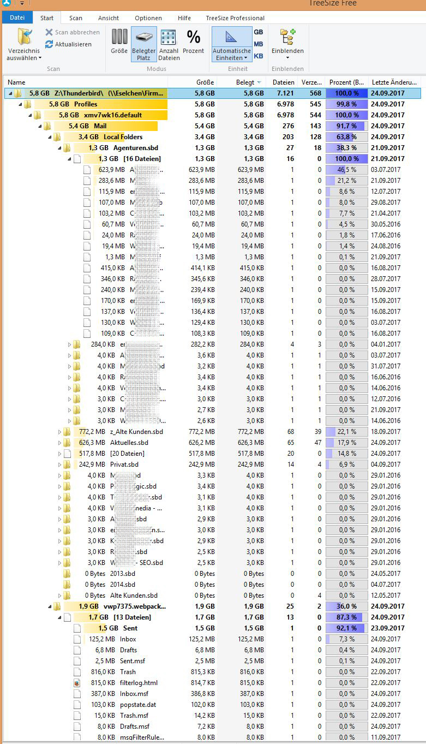
Task: Sort by the Dateien column header
Action: point(283,82)
